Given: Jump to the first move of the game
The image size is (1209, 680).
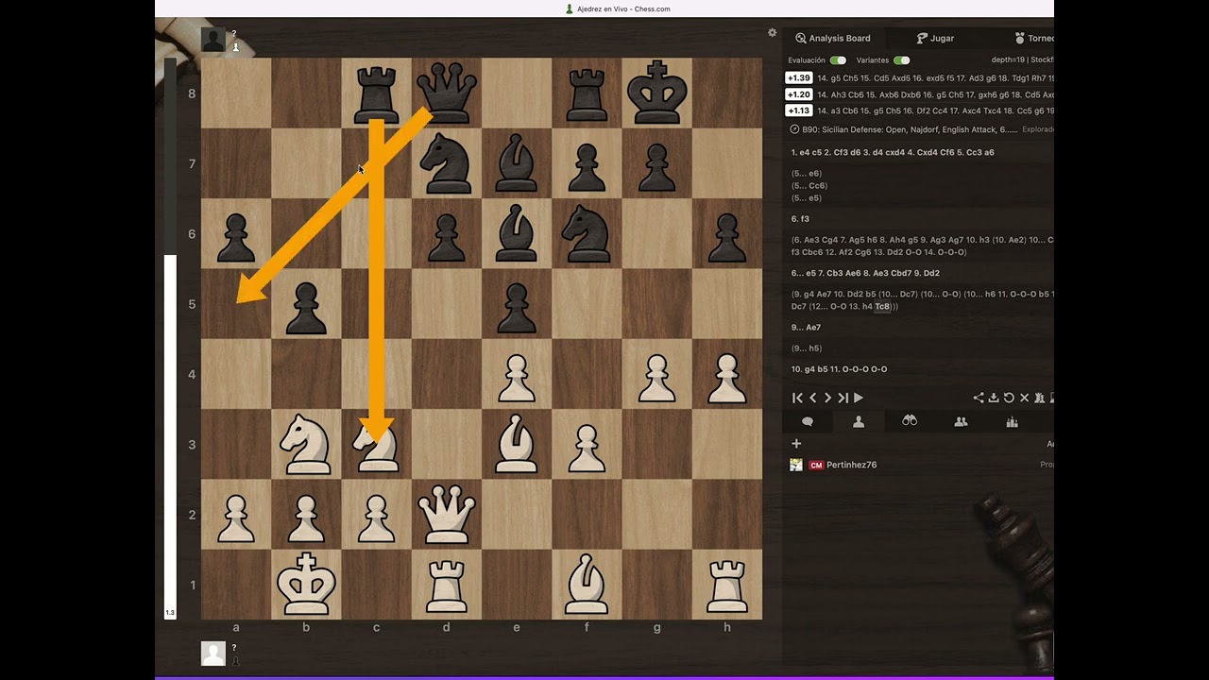Looking at the screenshot, I should point(797,399).
